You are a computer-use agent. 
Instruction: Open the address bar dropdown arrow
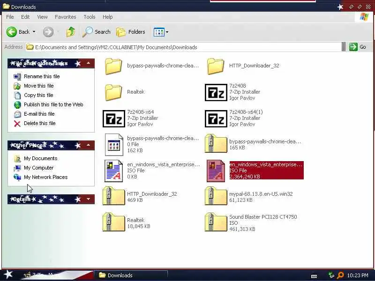(x=344, y=47)
